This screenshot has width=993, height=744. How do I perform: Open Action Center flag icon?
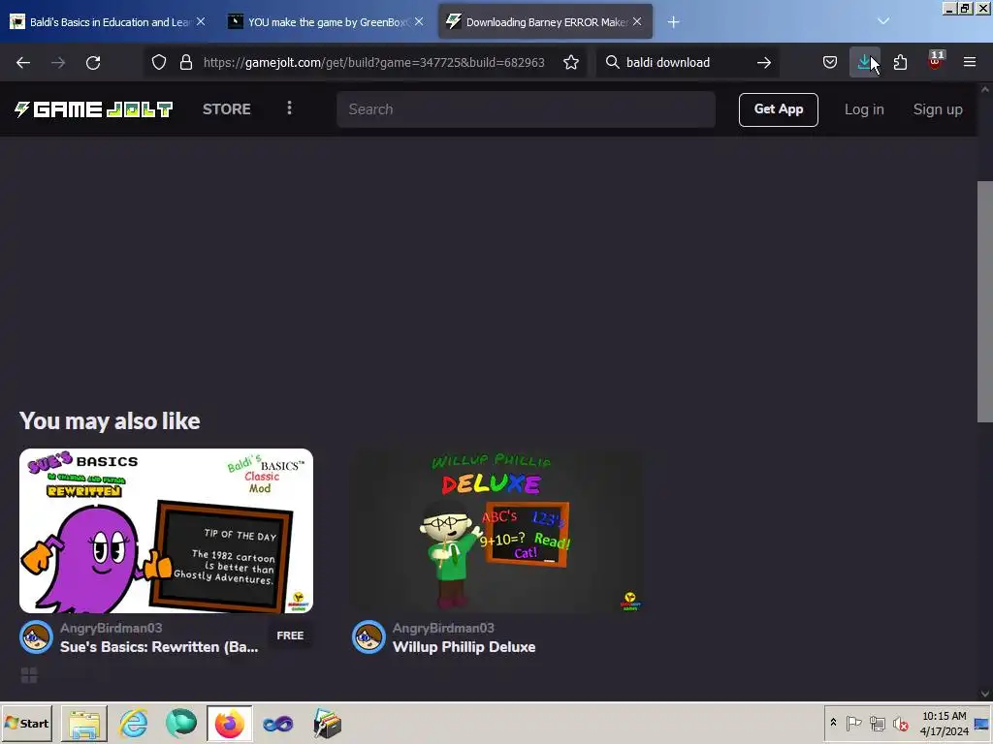pos(853,723)
